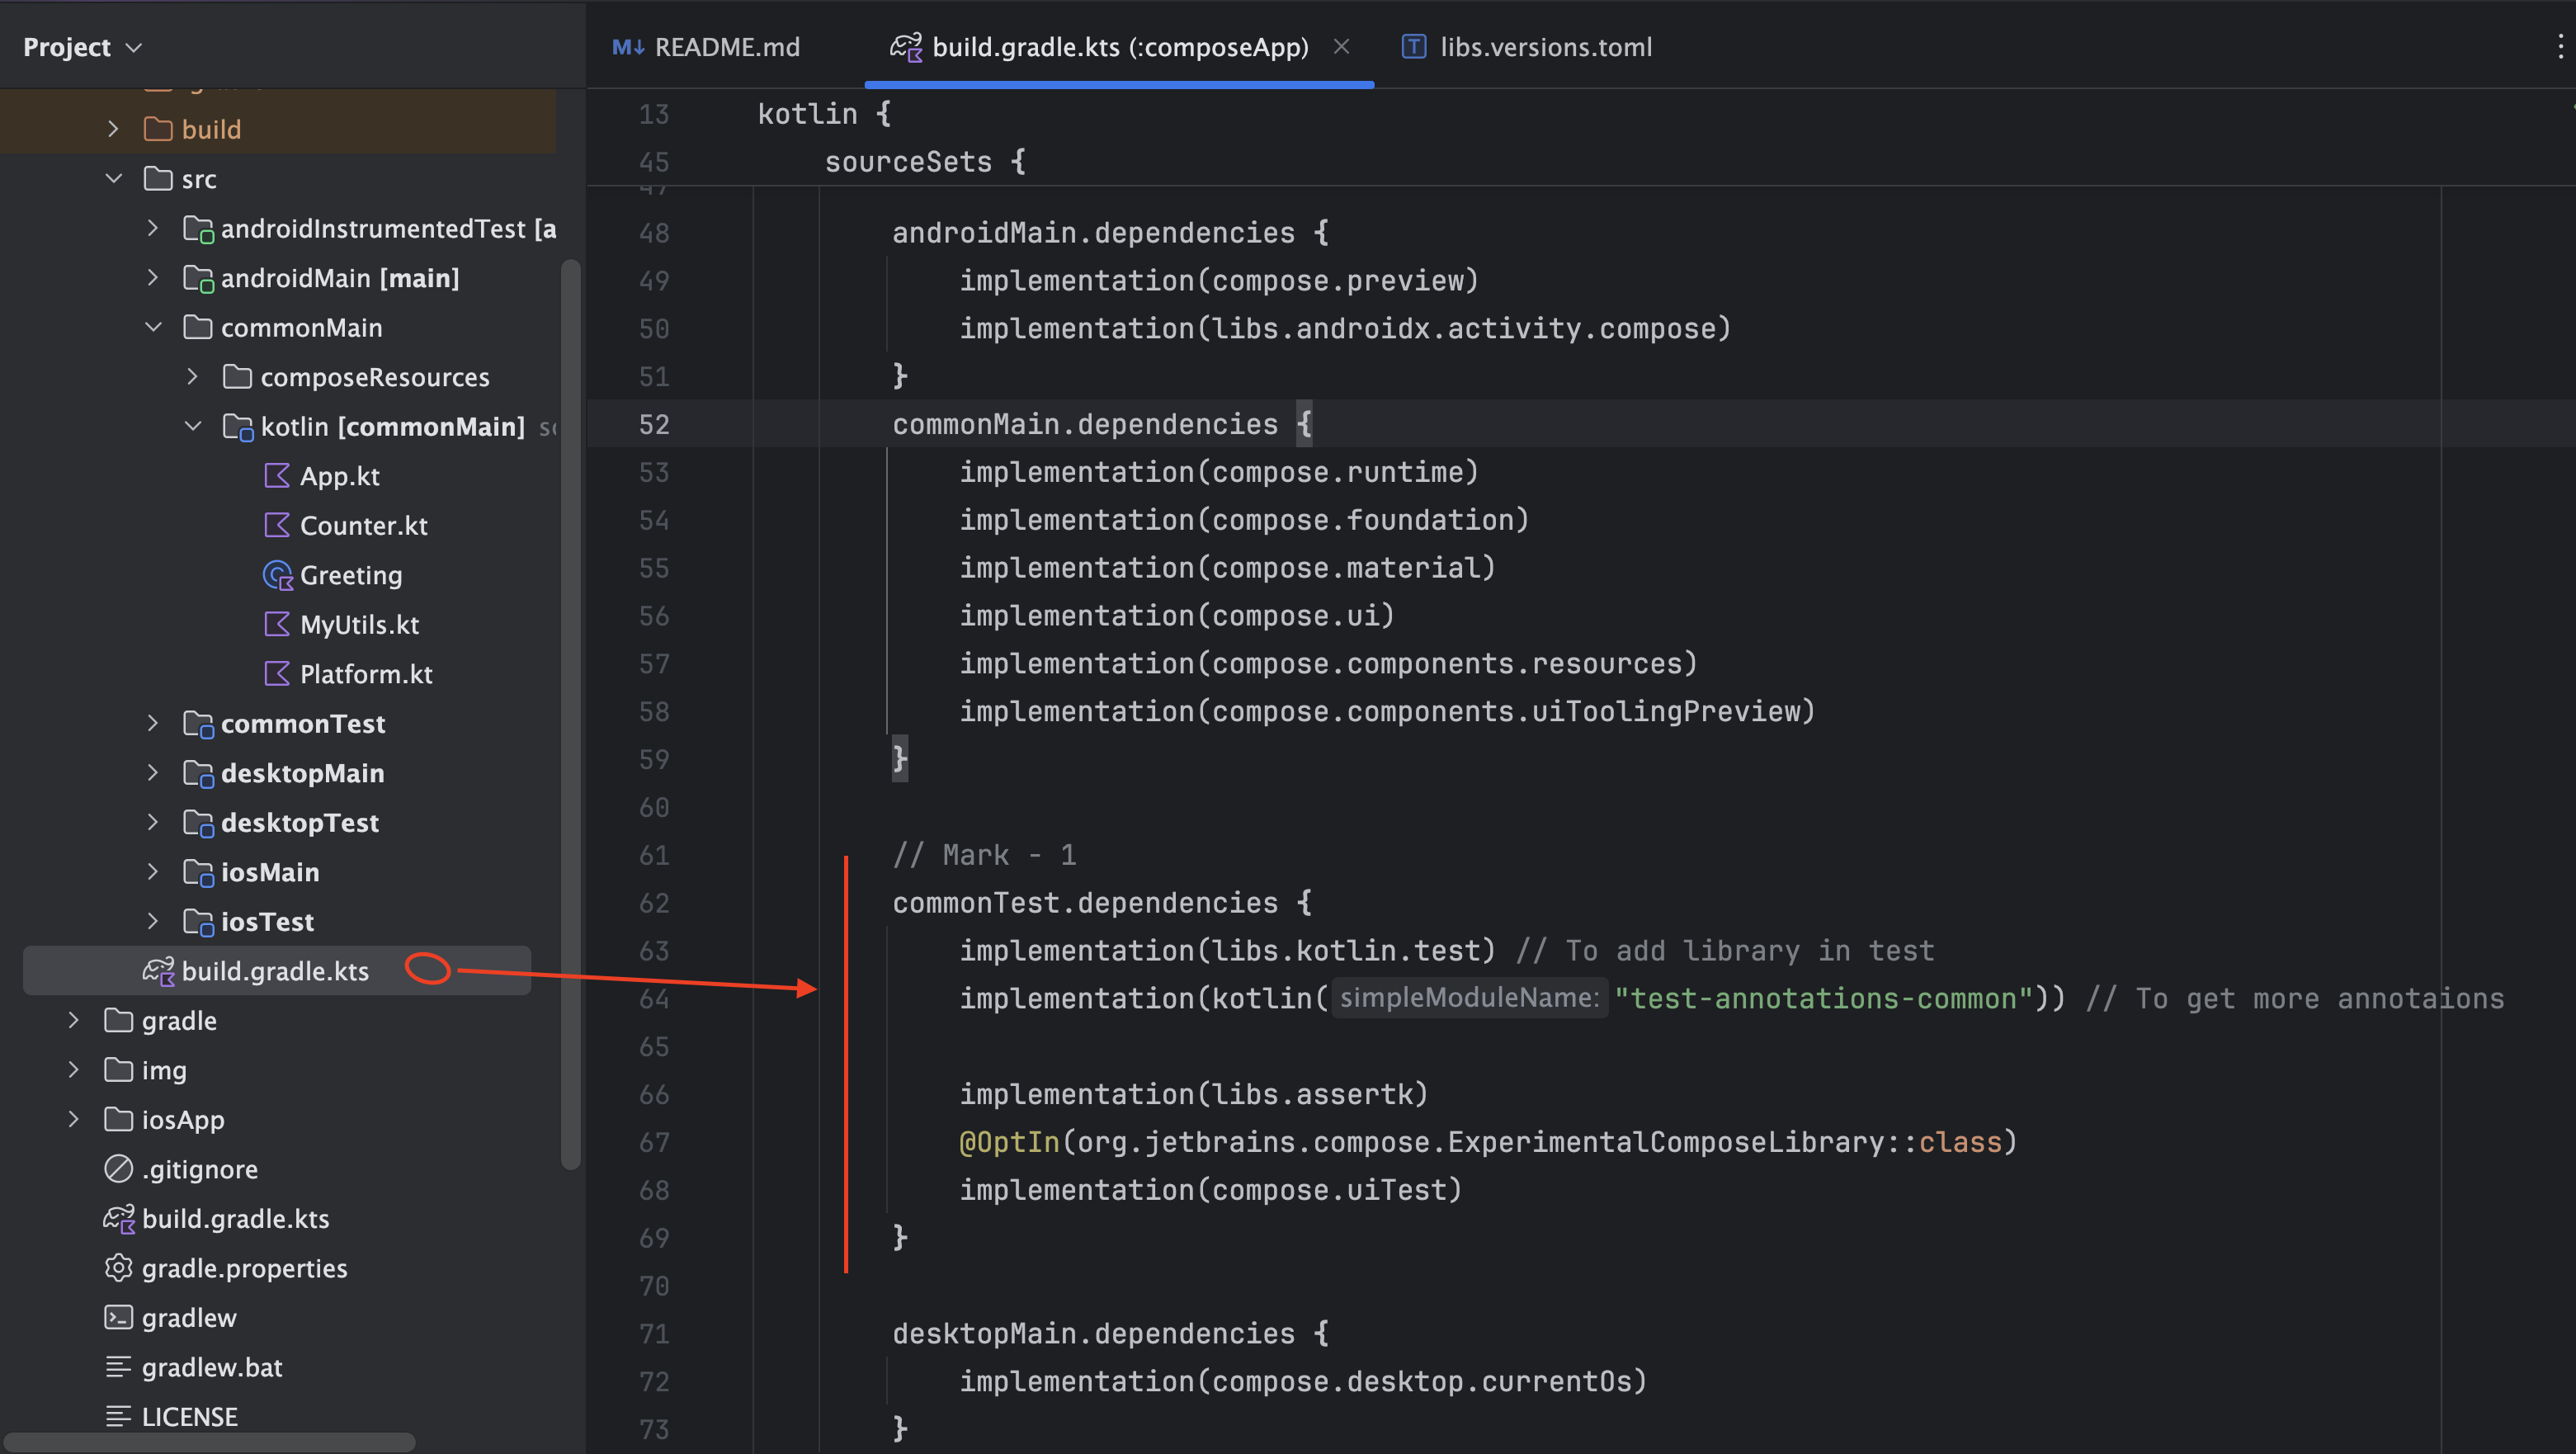Viewport: 2576px width, 1454px height.
Task: Click the .gitignore file icon
Action: point(118,1169)
